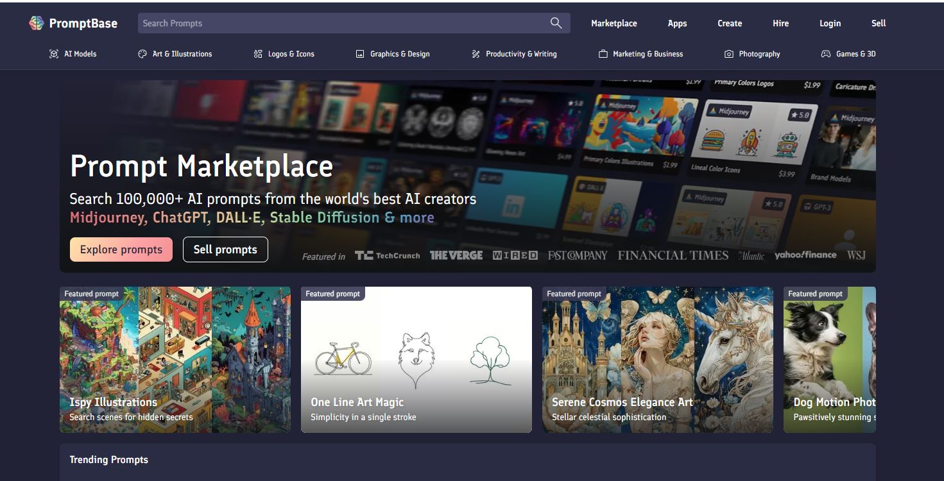Open the Apps menu item
This screenshot has height=481, width=944.
677,23
